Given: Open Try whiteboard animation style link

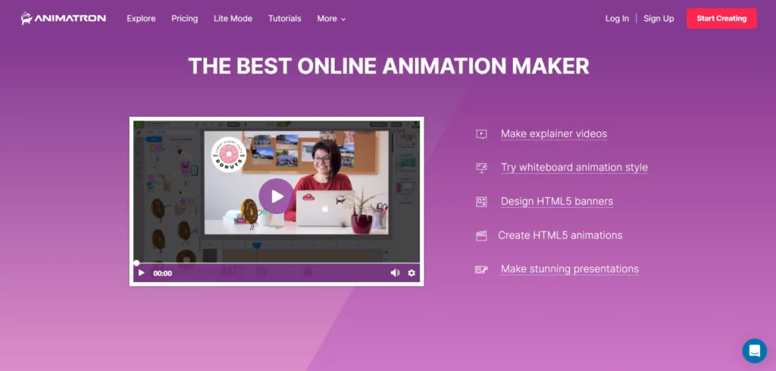Looking at the screenshot, I should coord(574,168).
